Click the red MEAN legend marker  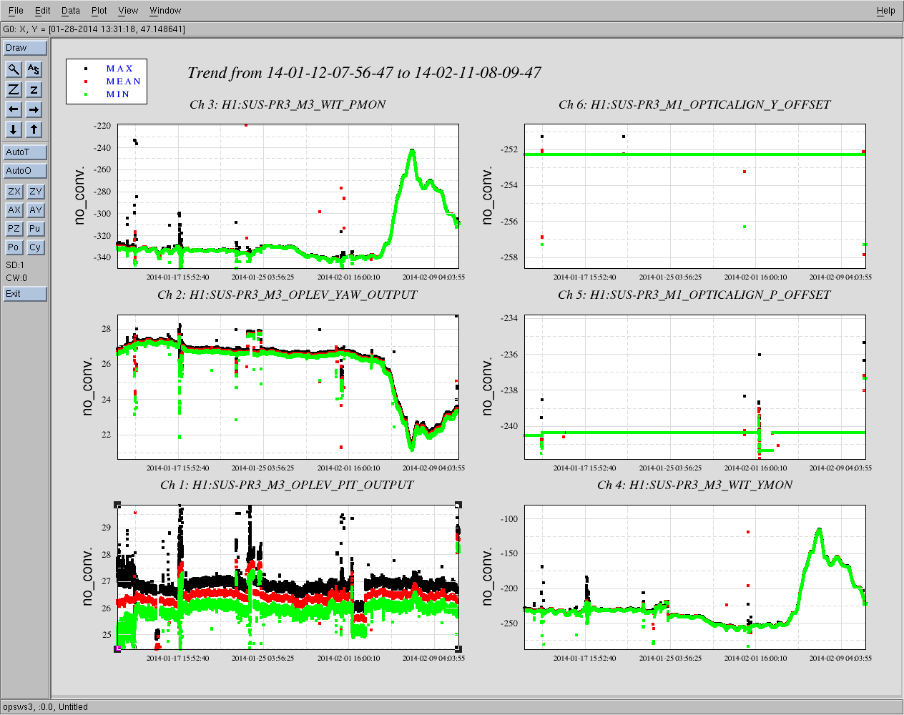pos(86,82)
